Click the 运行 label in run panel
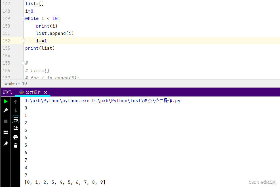280x187 pixels. [7, 92]
